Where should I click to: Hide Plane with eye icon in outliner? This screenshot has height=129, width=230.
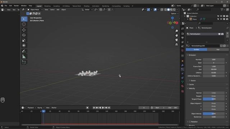pyautogui.click(x=221, y=19)
